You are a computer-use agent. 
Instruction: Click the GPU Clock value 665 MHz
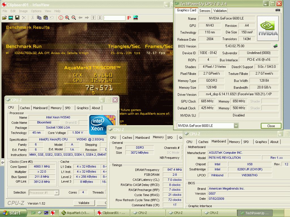[207, 101]
